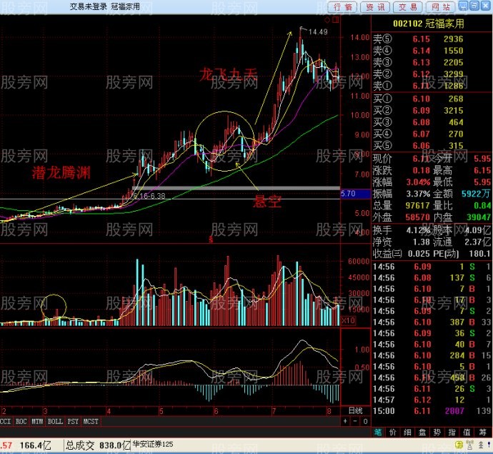This screenshot has width=493, height=454.
Task: Click the antenna signal icon in status bar
Action: point(470,445)
